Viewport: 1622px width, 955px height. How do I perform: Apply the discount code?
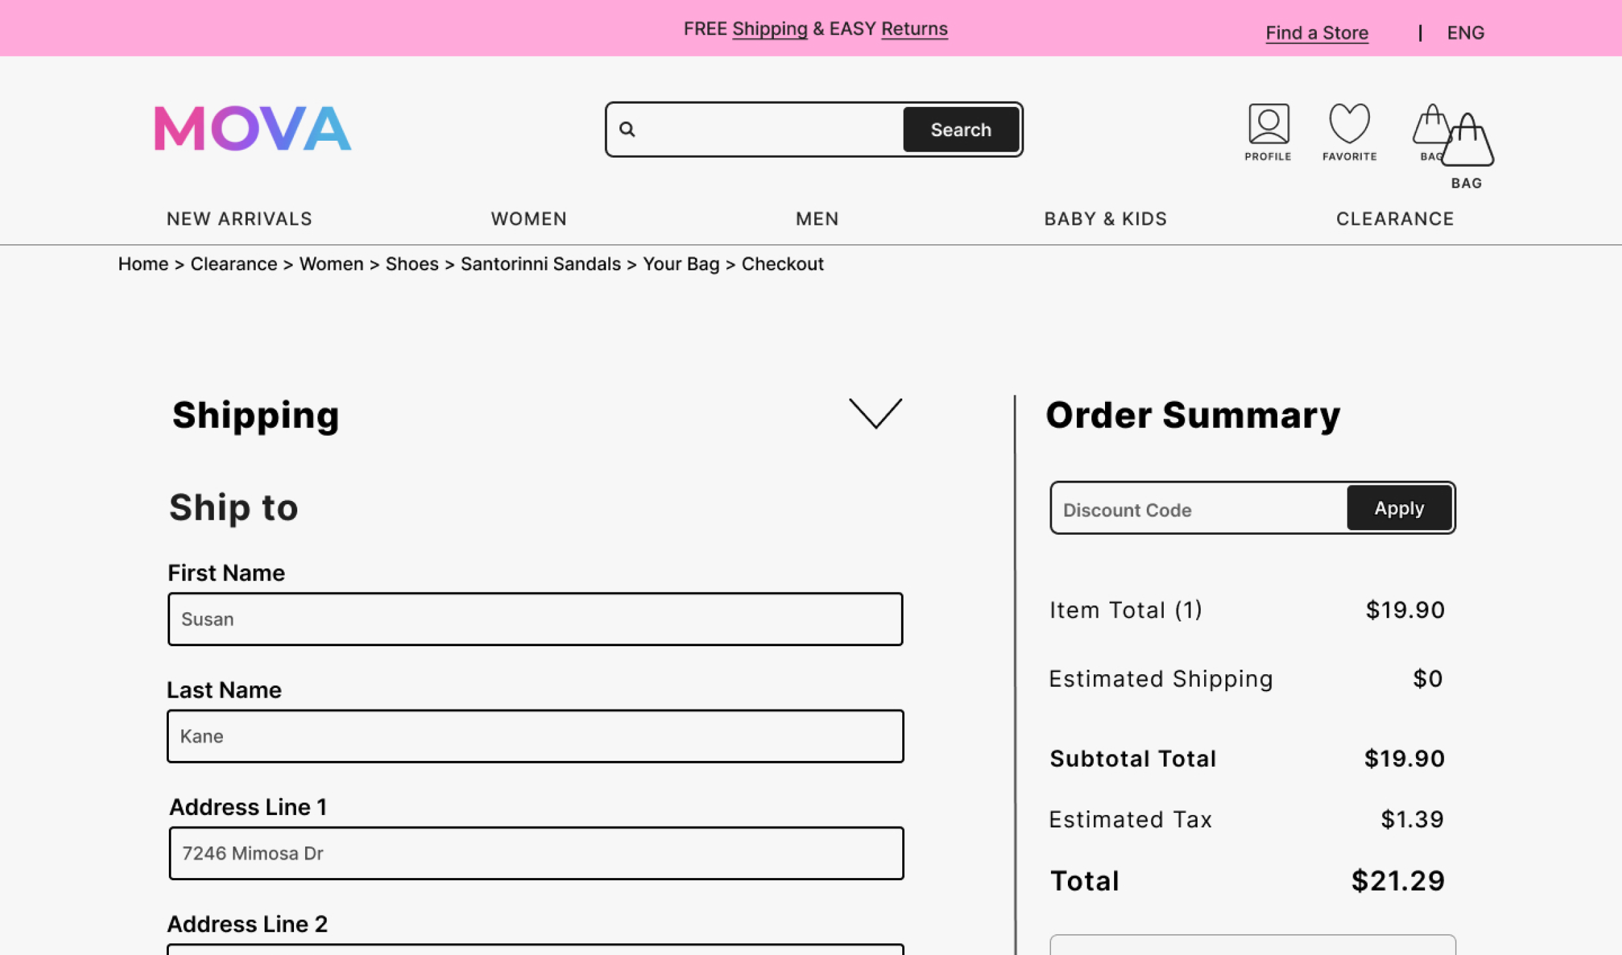(1398, 508)
